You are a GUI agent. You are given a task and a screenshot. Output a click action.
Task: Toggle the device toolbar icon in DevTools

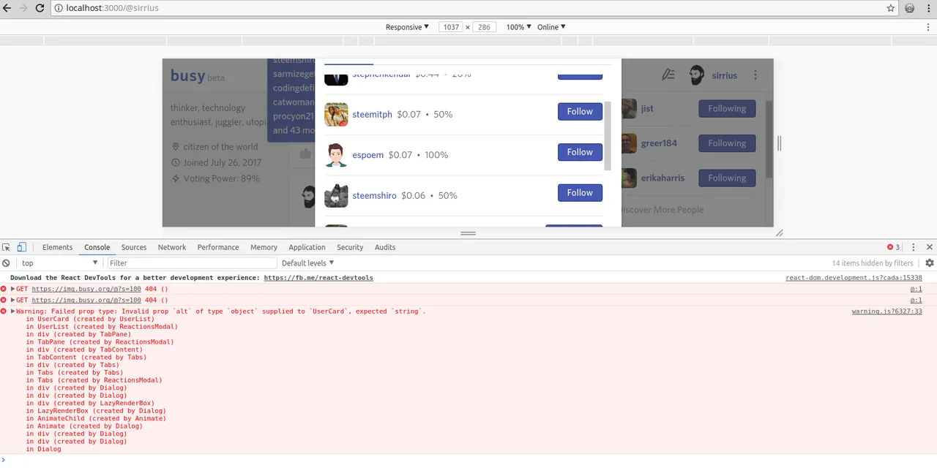pos(22,247)
